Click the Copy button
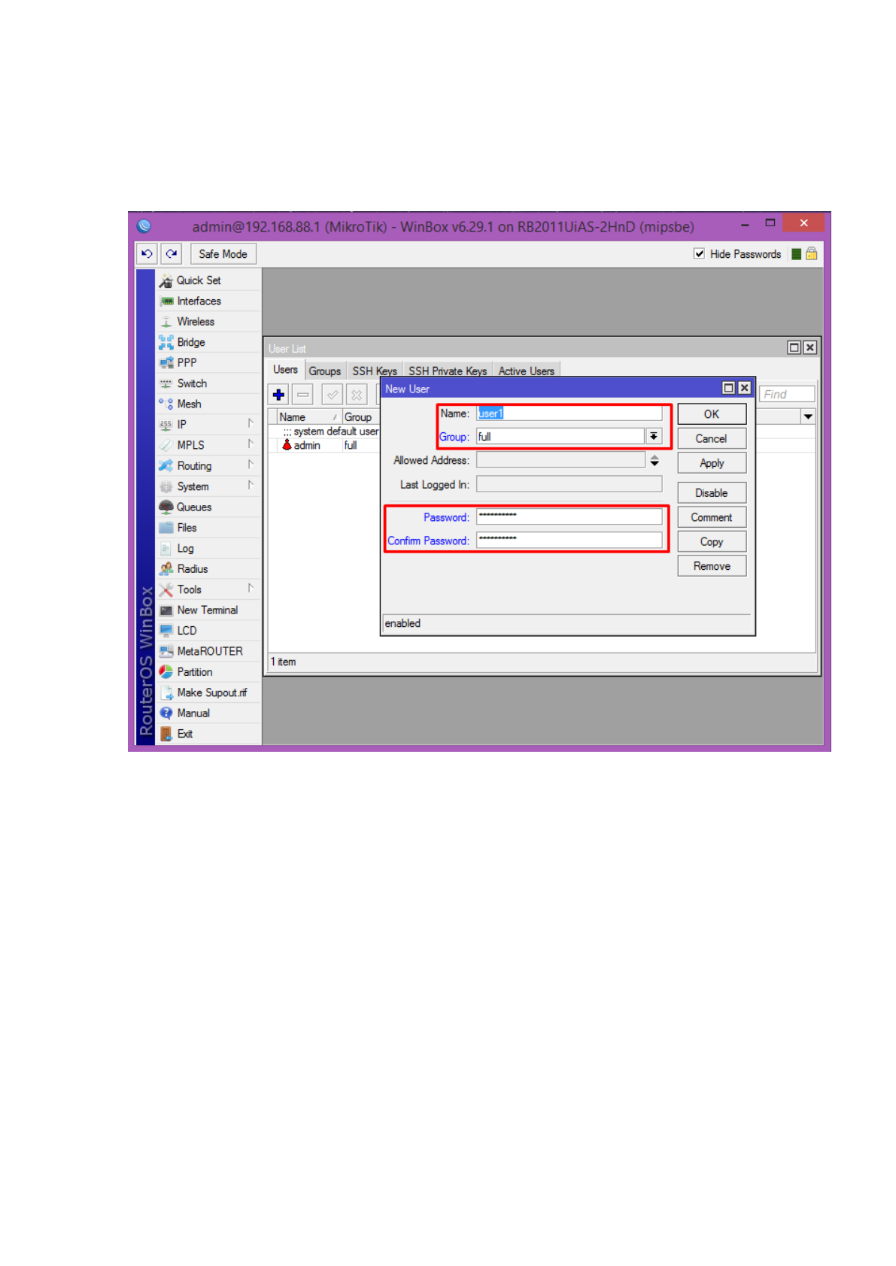 (712, 541)
